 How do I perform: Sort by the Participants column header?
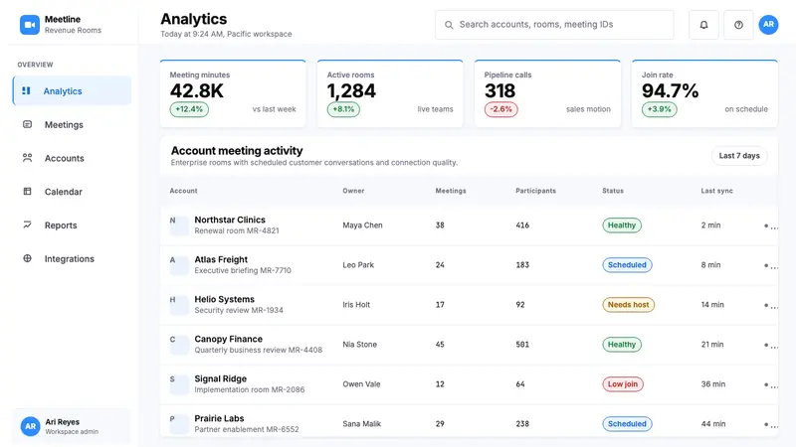pyautogui.click(x=535, y=191)
